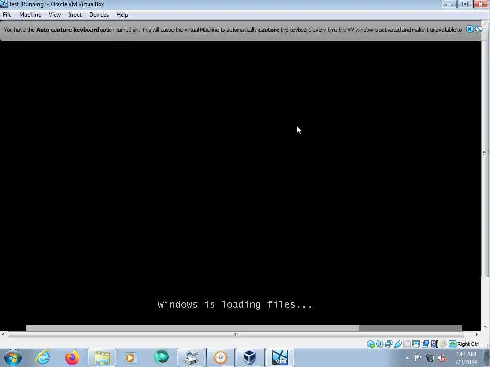Maximize the VirtualBox VM window
The width and height of the screenshot is (490, 367).
(465, 4)
